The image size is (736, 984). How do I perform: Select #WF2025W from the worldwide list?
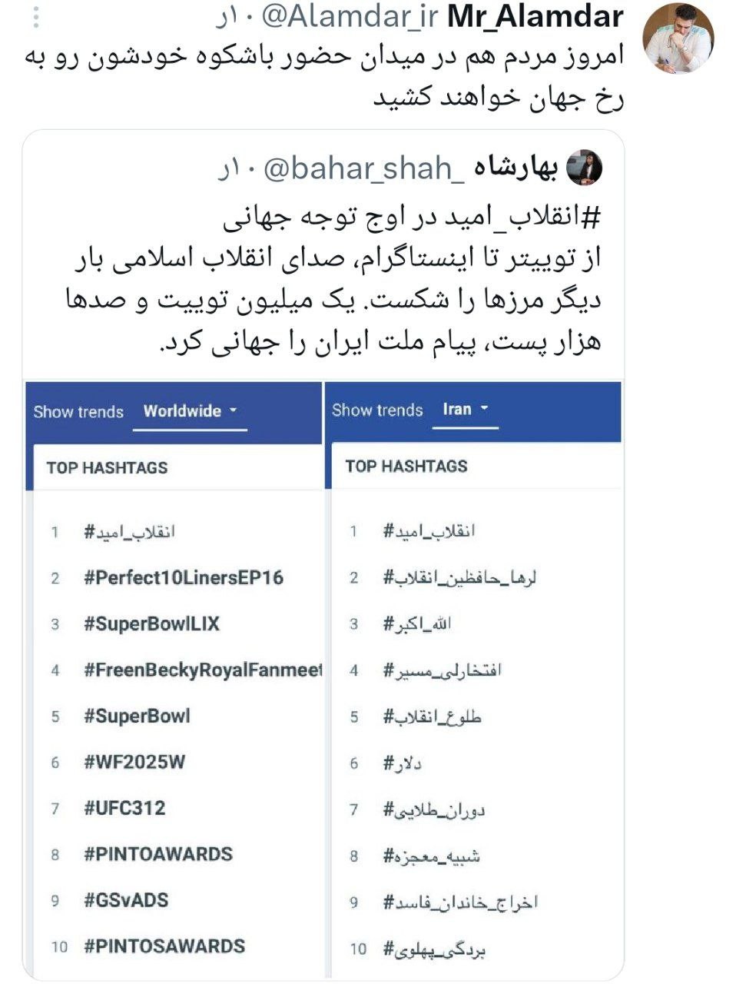coord(134,762)
